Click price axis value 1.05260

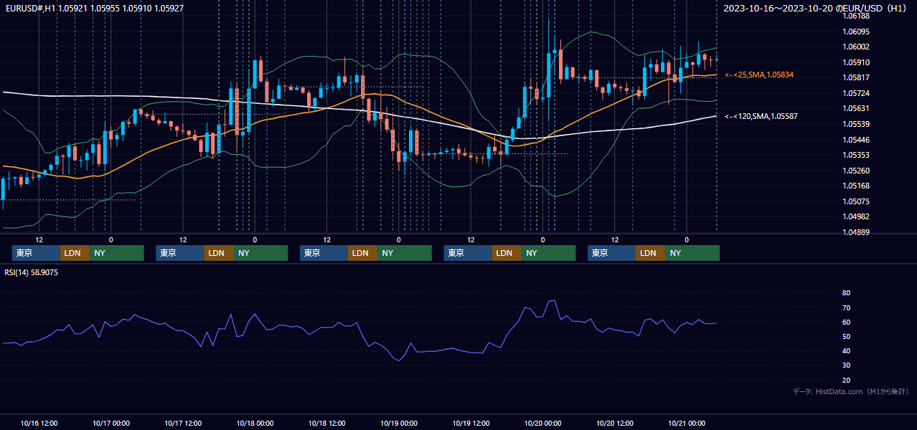[x=856, y=171]
